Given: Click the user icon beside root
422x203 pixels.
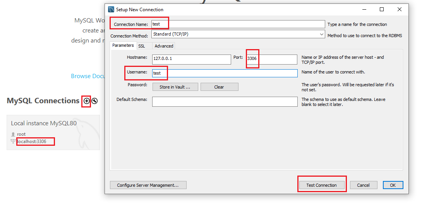Looking at the screenshot, I should click(x=13, y=134).
